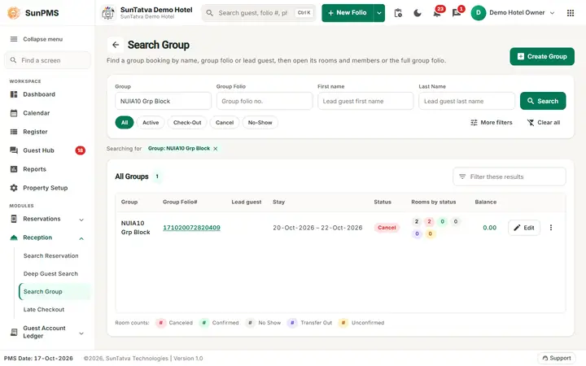
Task: Click the Calendar icon in sidebar
Action: click(14, 113)
